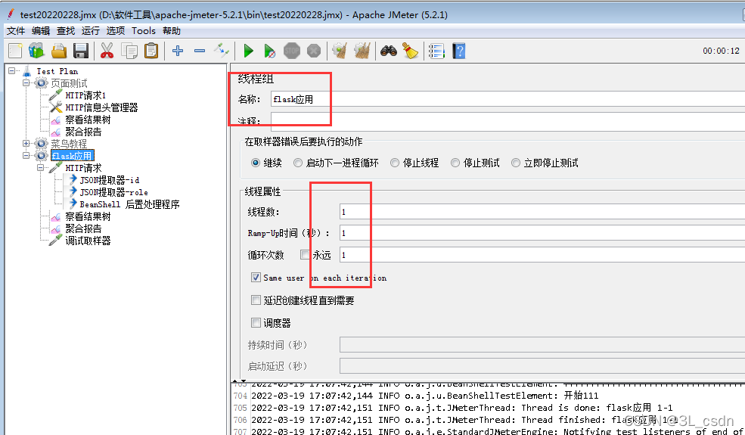Select 启动下一进程循环 radio option
Viewport: 745px width, 435px height.
click(298, 163)
